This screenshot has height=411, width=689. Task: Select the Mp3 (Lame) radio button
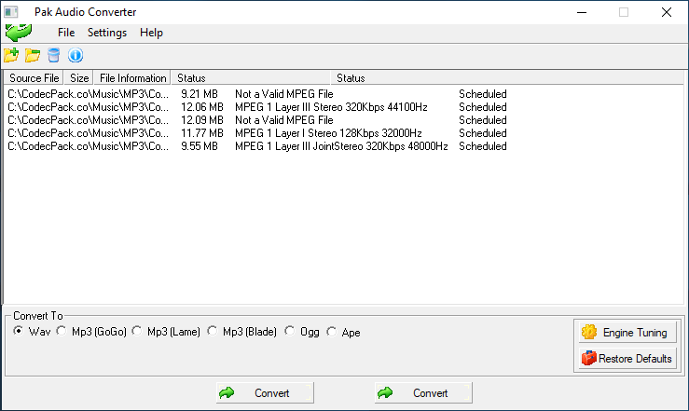[166, 332]
